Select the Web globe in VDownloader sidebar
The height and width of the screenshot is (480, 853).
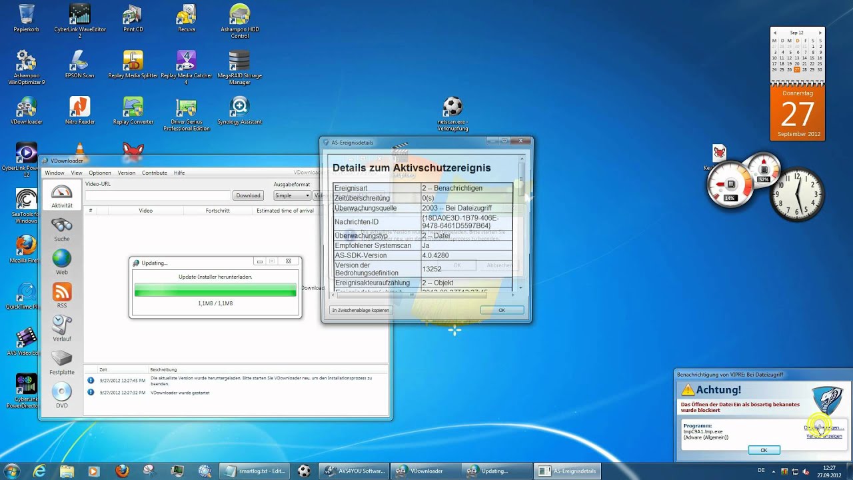[61, 262]
